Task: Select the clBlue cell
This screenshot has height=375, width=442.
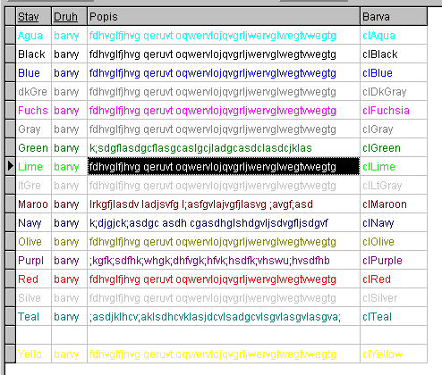Action: click(394, 73)
